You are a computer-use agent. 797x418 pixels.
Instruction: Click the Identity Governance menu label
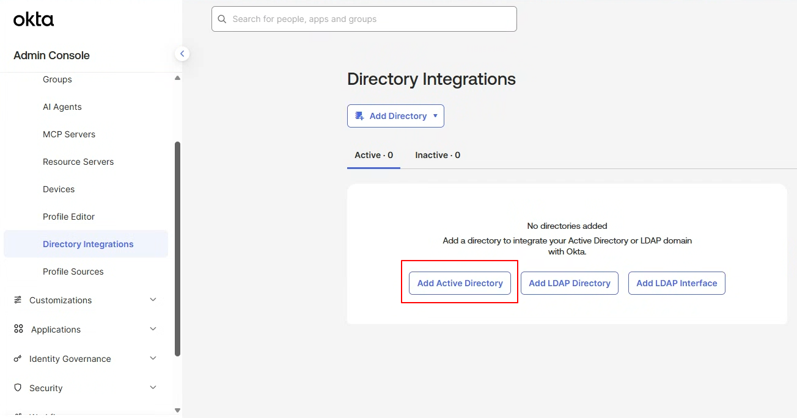coord(70,359)
